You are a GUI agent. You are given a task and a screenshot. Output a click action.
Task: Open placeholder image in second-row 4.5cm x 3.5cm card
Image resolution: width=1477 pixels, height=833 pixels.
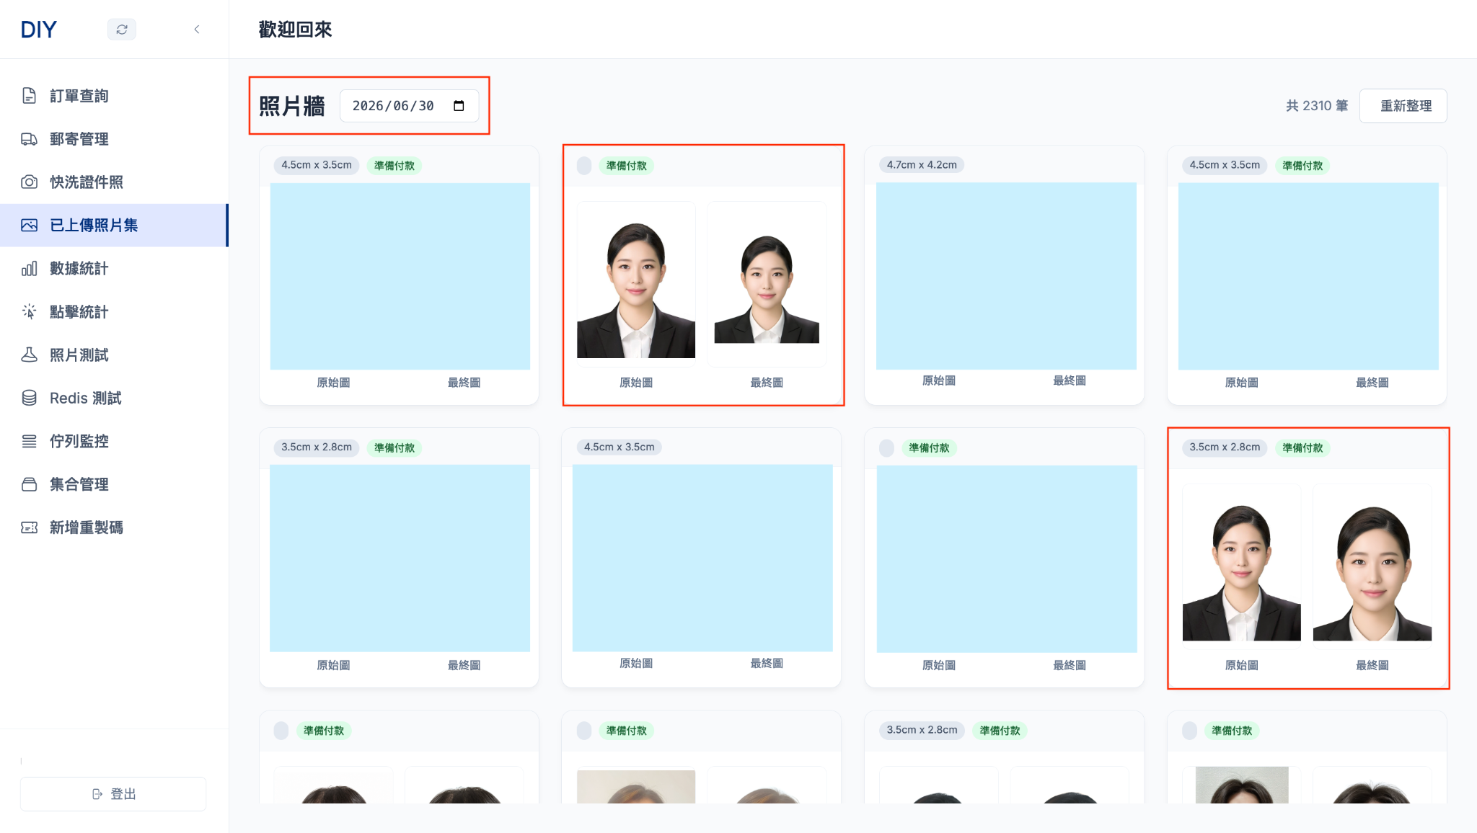tap(702, 558)
